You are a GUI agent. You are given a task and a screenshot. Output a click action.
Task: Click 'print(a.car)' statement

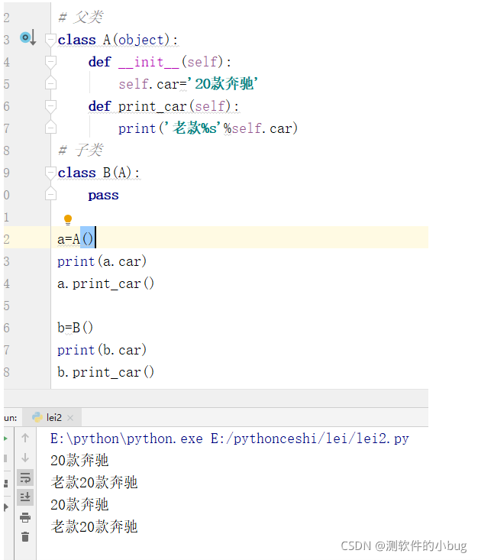coord(102,261)
